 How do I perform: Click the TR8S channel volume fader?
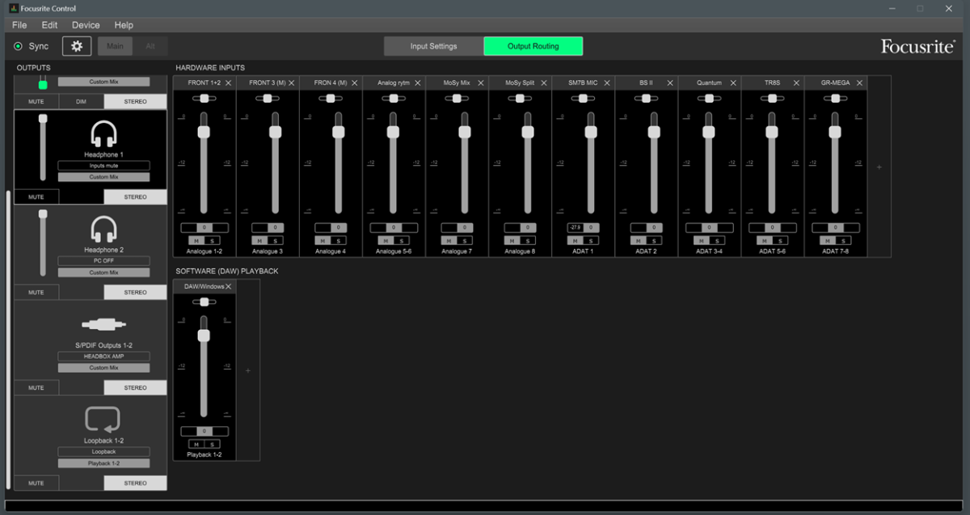coord(772,132)
